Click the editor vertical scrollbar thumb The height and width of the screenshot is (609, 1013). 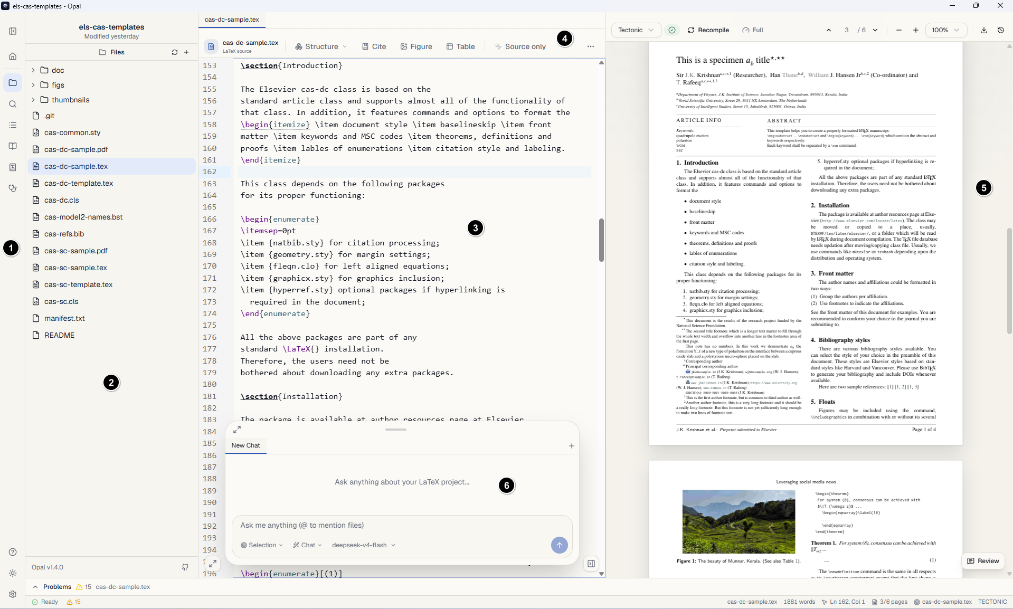(601, 240)
